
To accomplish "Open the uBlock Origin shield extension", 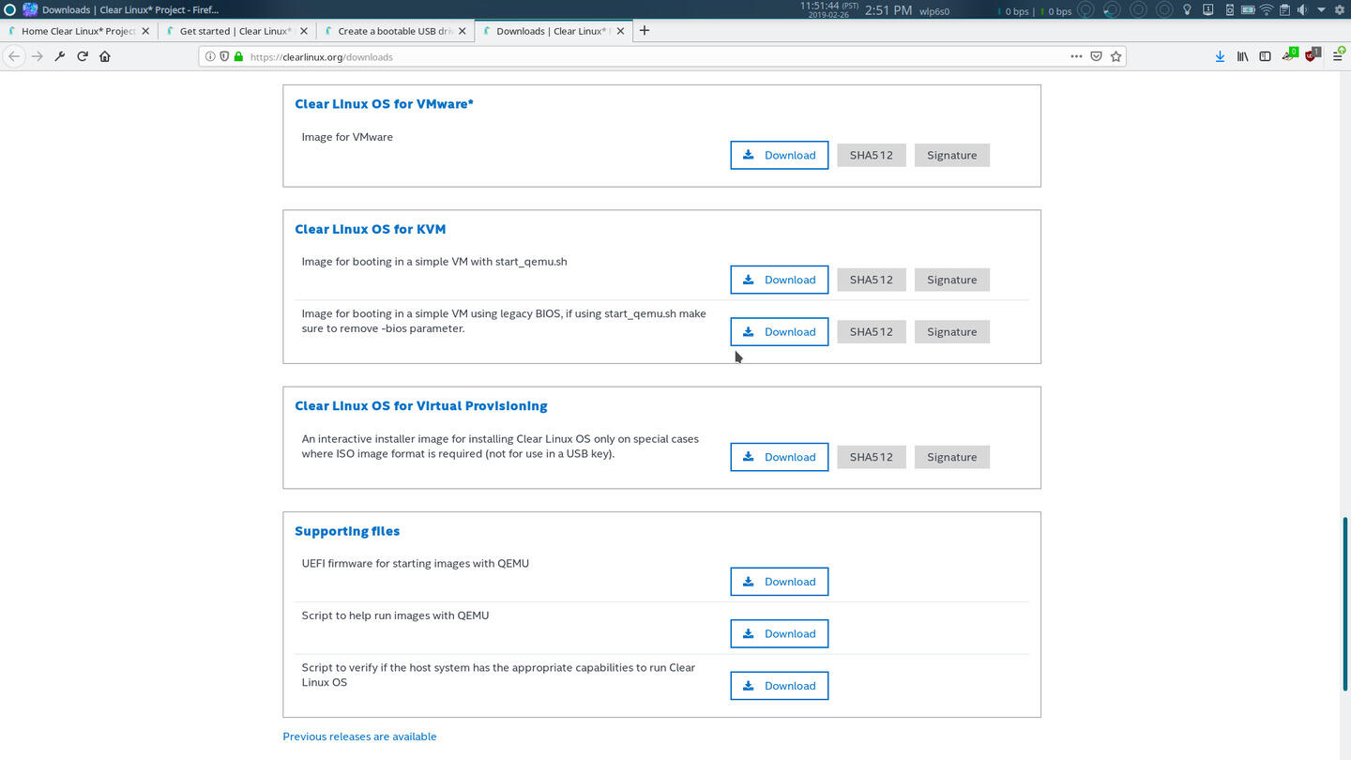I will tap(1312, 55).
